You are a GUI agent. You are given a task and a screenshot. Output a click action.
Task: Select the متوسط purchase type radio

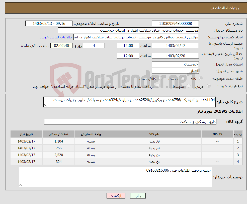coord(189,86)
